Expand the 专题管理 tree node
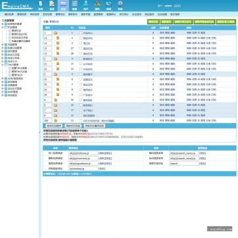This screenshot has width=238, height=238. coord(3,45)
